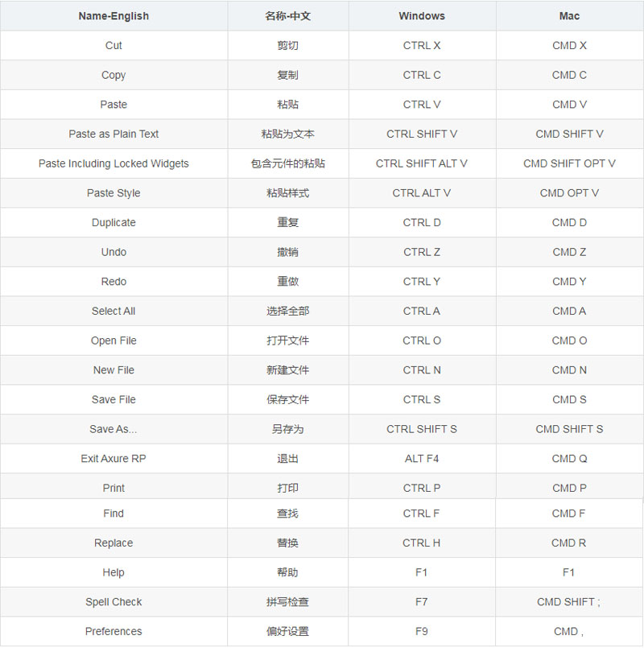Click the CTRL ALT V shortcut cell
644x648 pixels.
[x=422, y=193]
